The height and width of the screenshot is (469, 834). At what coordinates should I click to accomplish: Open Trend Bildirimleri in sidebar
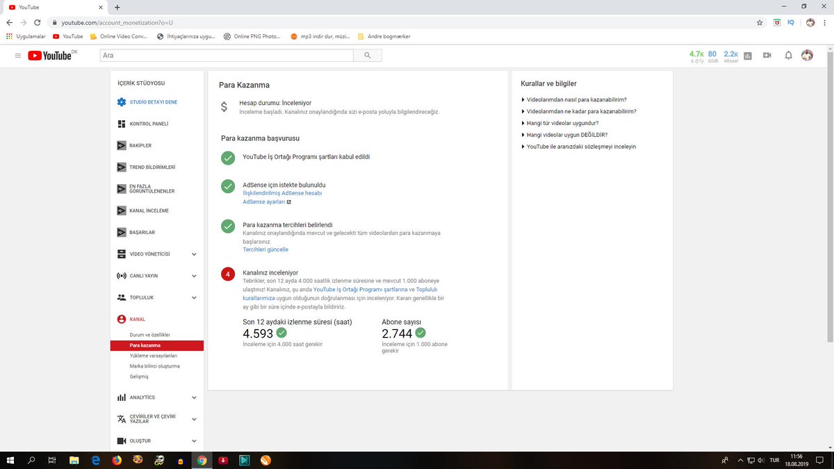point(147,167)
